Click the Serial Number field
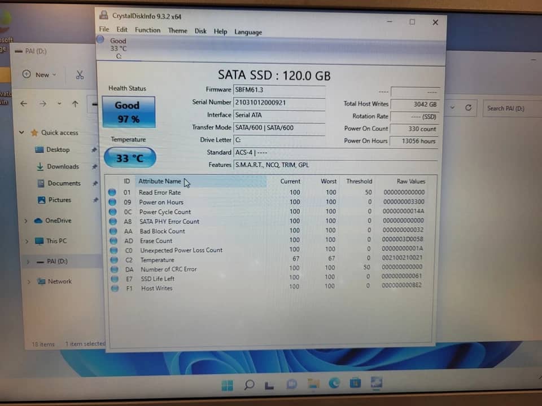Viewport: 542px width, 406px height. (x=279, y=103)
